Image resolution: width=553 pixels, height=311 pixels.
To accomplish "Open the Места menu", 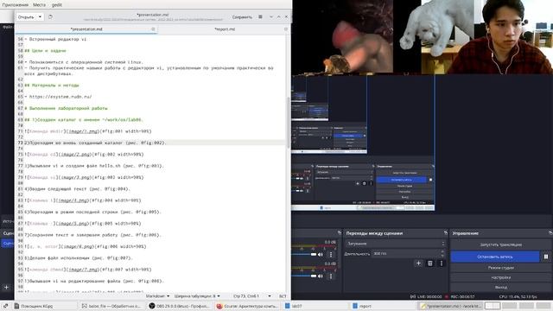I will pos(39,5).
